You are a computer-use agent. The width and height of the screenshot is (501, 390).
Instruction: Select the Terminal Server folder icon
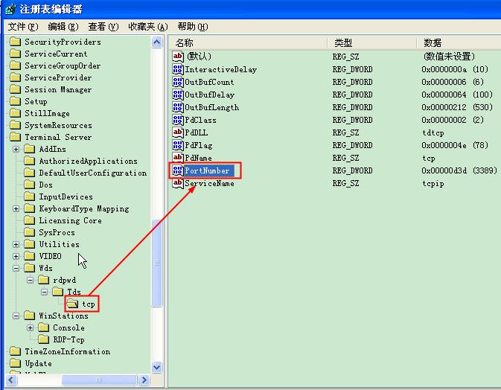pyautogui.click(x=16, y=137)
